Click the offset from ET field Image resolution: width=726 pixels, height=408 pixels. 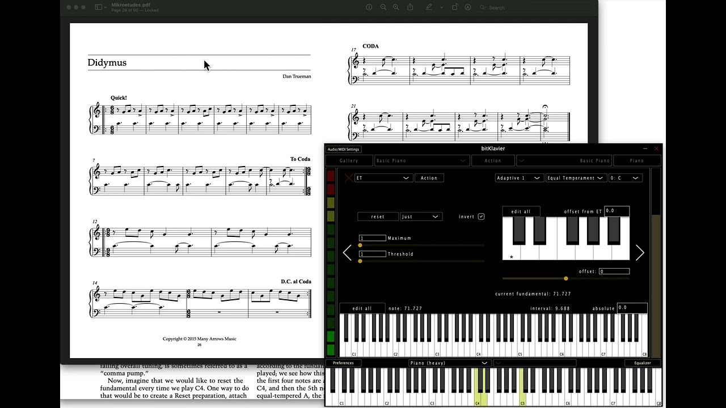[617, 211]
